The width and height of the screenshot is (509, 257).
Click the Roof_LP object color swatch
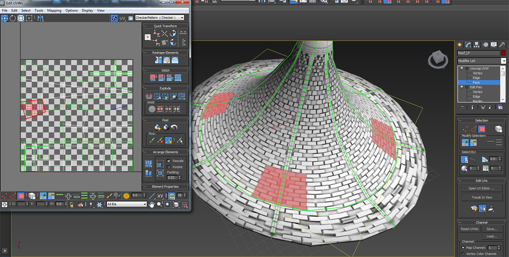[504, 53]
